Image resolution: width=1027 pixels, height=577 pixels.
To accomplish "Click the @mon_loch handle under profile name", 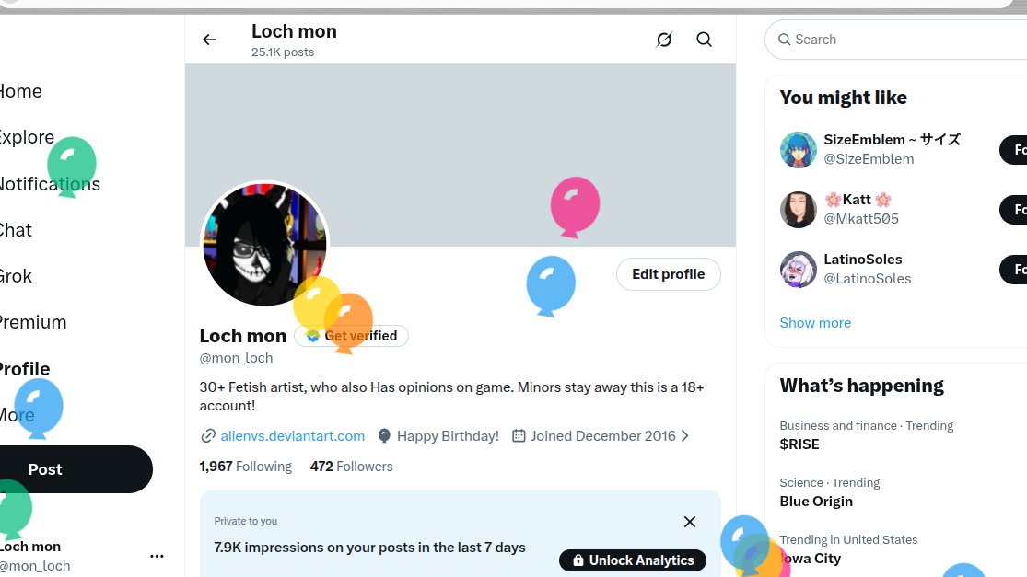I will point(236,359).
